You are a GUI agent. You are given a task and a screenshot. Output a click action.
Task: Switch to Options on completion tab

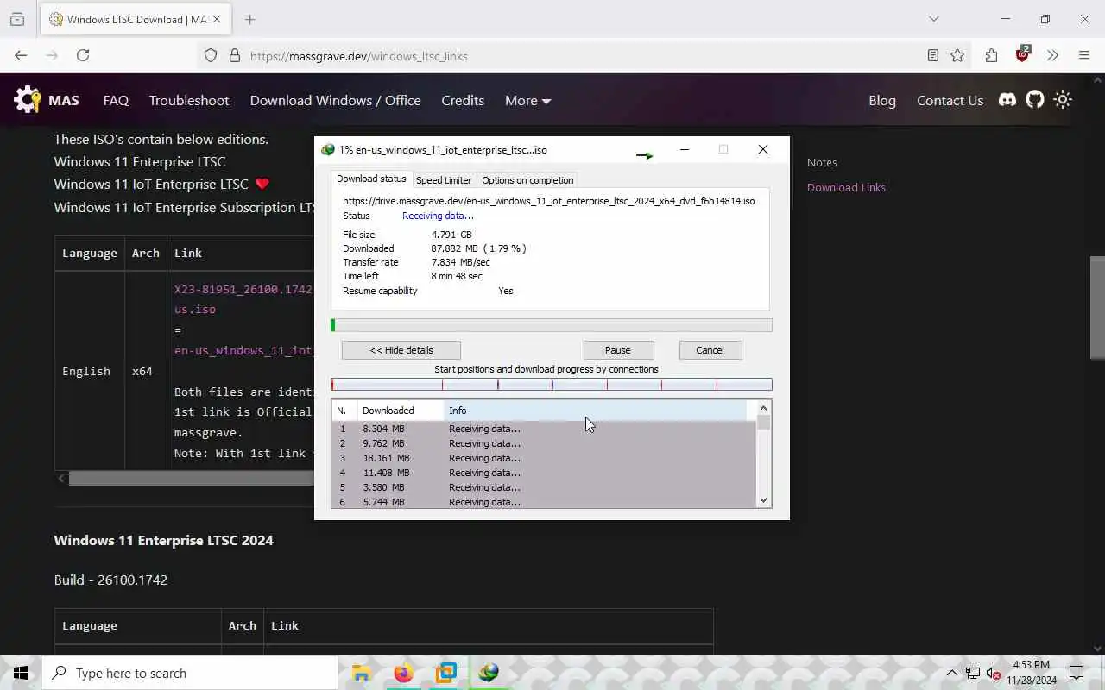tap(527, 180)
